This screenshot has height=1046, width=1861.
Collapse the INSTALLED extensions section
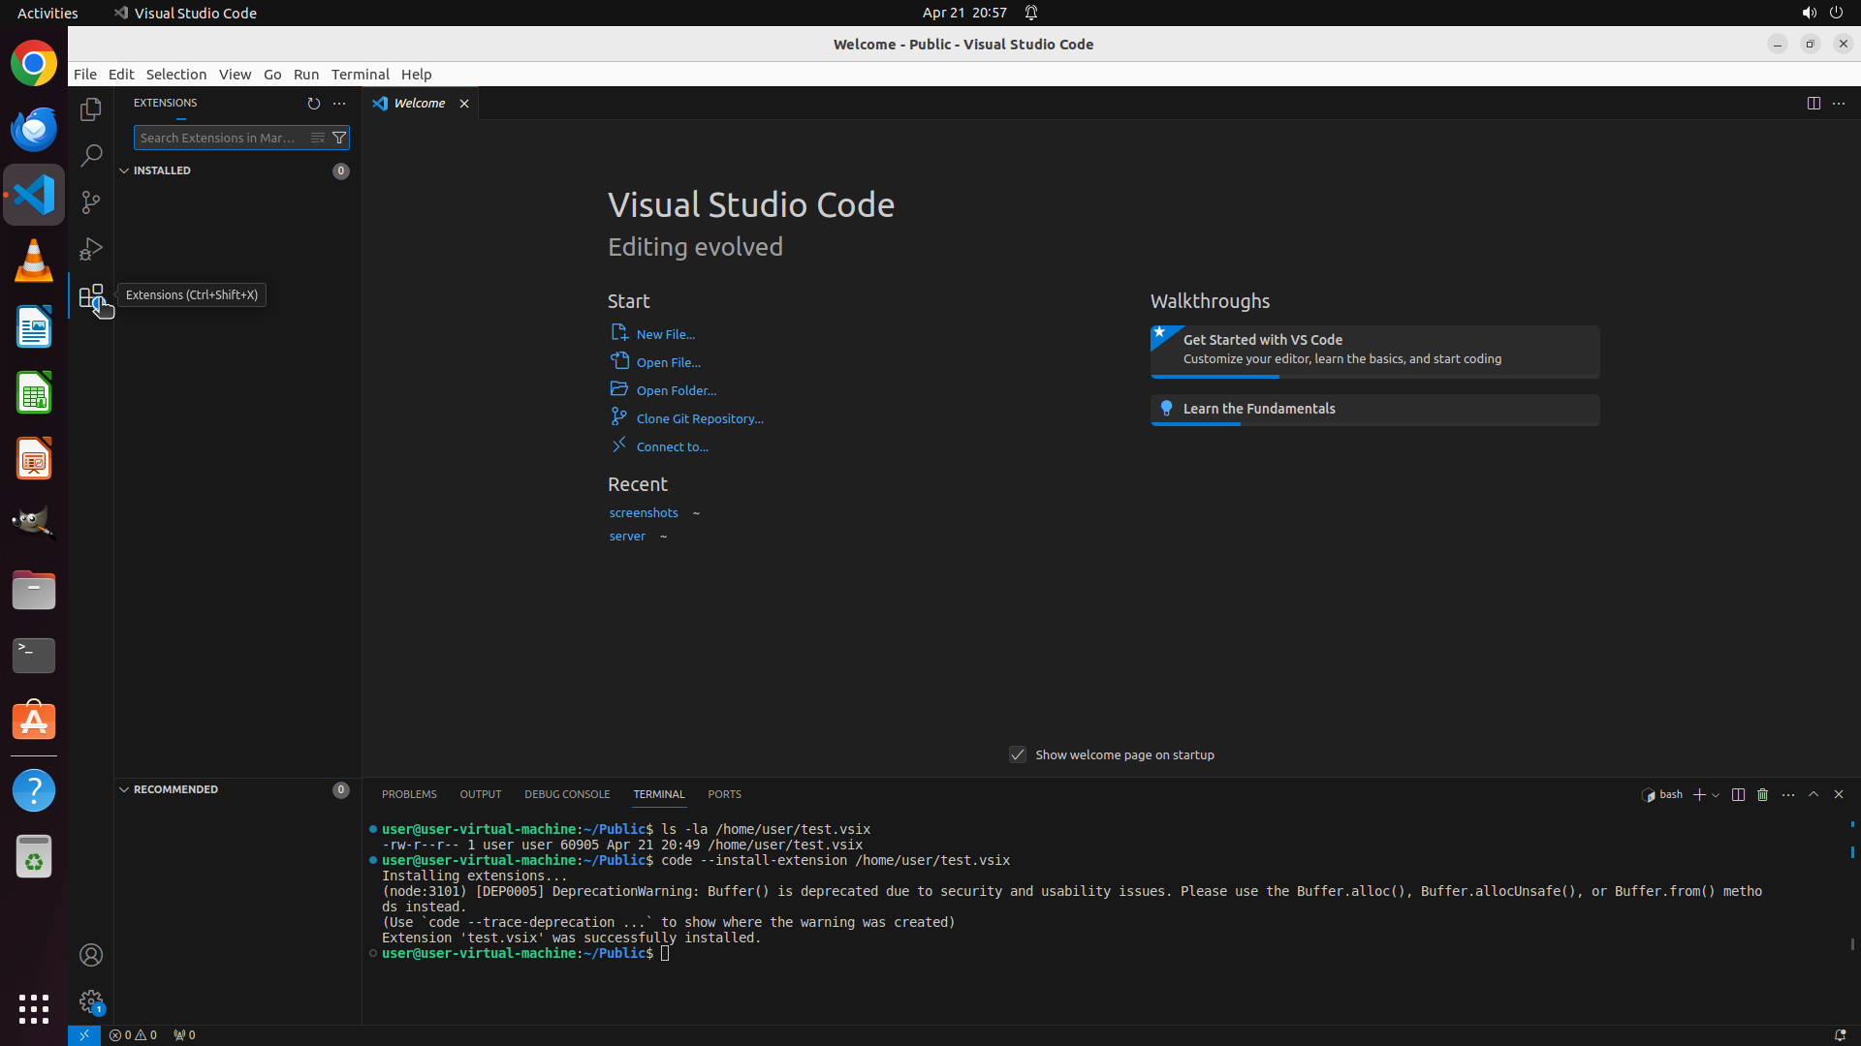point(124,170)
